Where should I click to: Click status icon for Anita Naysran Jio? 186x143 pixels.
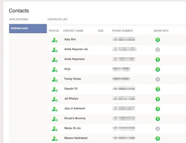coord(55,50)
